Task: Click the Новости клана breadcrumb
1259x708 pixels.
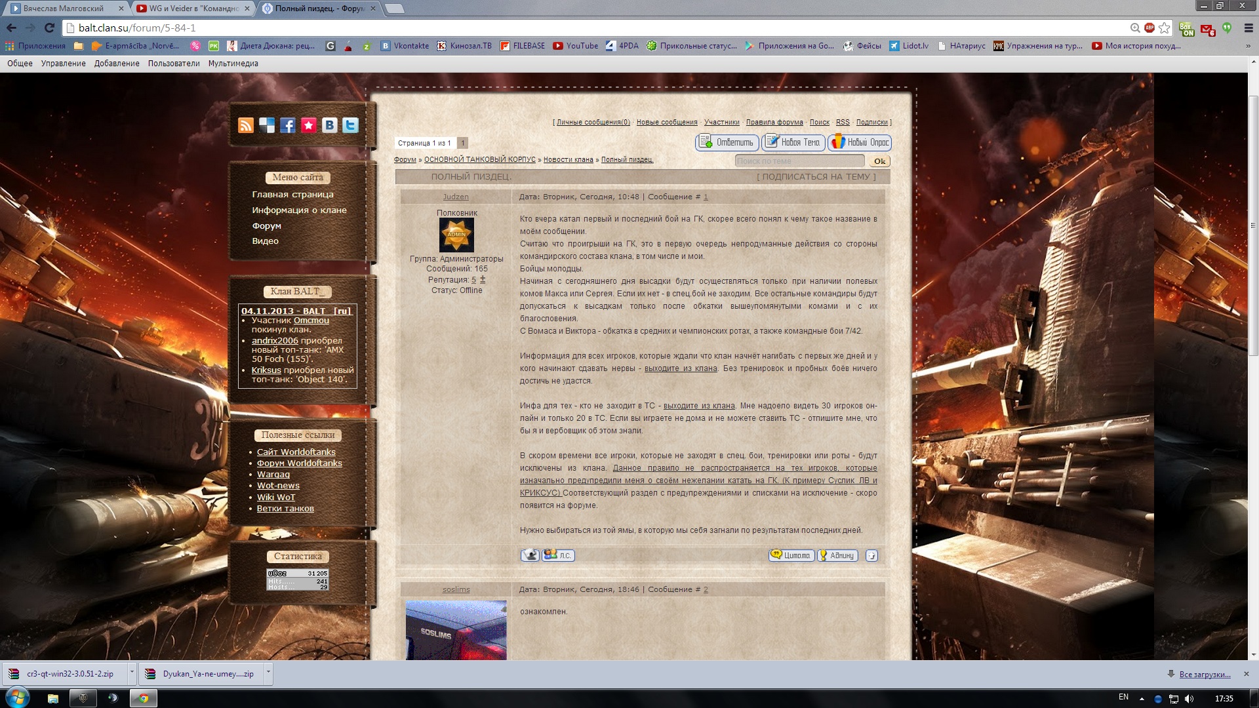Action: pyautogui.click(x=568, y=160)
